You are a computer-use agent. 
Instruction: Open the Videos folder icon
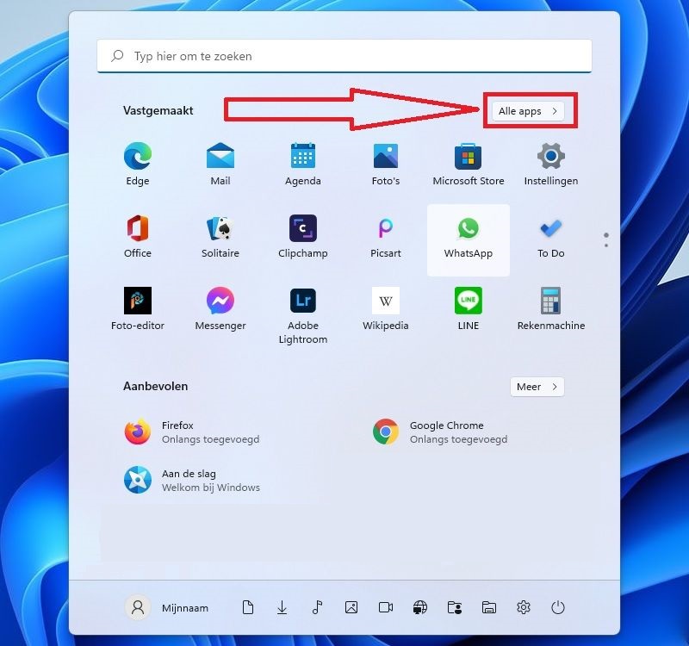tap(386, 608)
